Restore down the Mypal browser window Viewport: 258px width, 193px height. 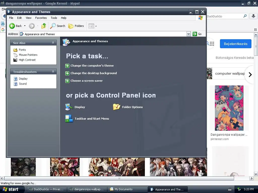(249, 3)
